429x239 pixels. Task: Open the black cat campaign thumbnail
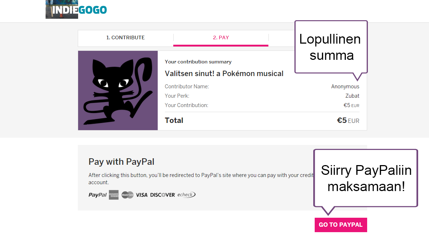118,90
